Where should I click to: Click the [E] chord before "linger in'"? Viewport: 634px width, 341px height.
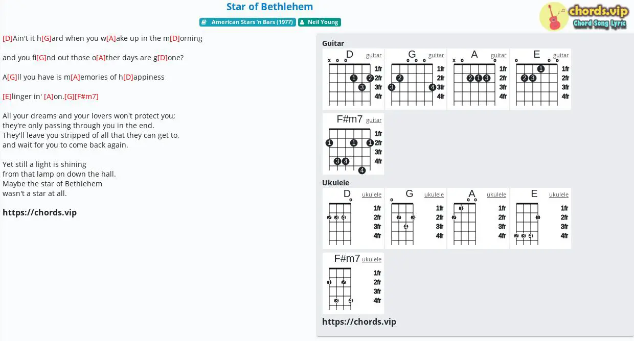(x=7, y=96)
